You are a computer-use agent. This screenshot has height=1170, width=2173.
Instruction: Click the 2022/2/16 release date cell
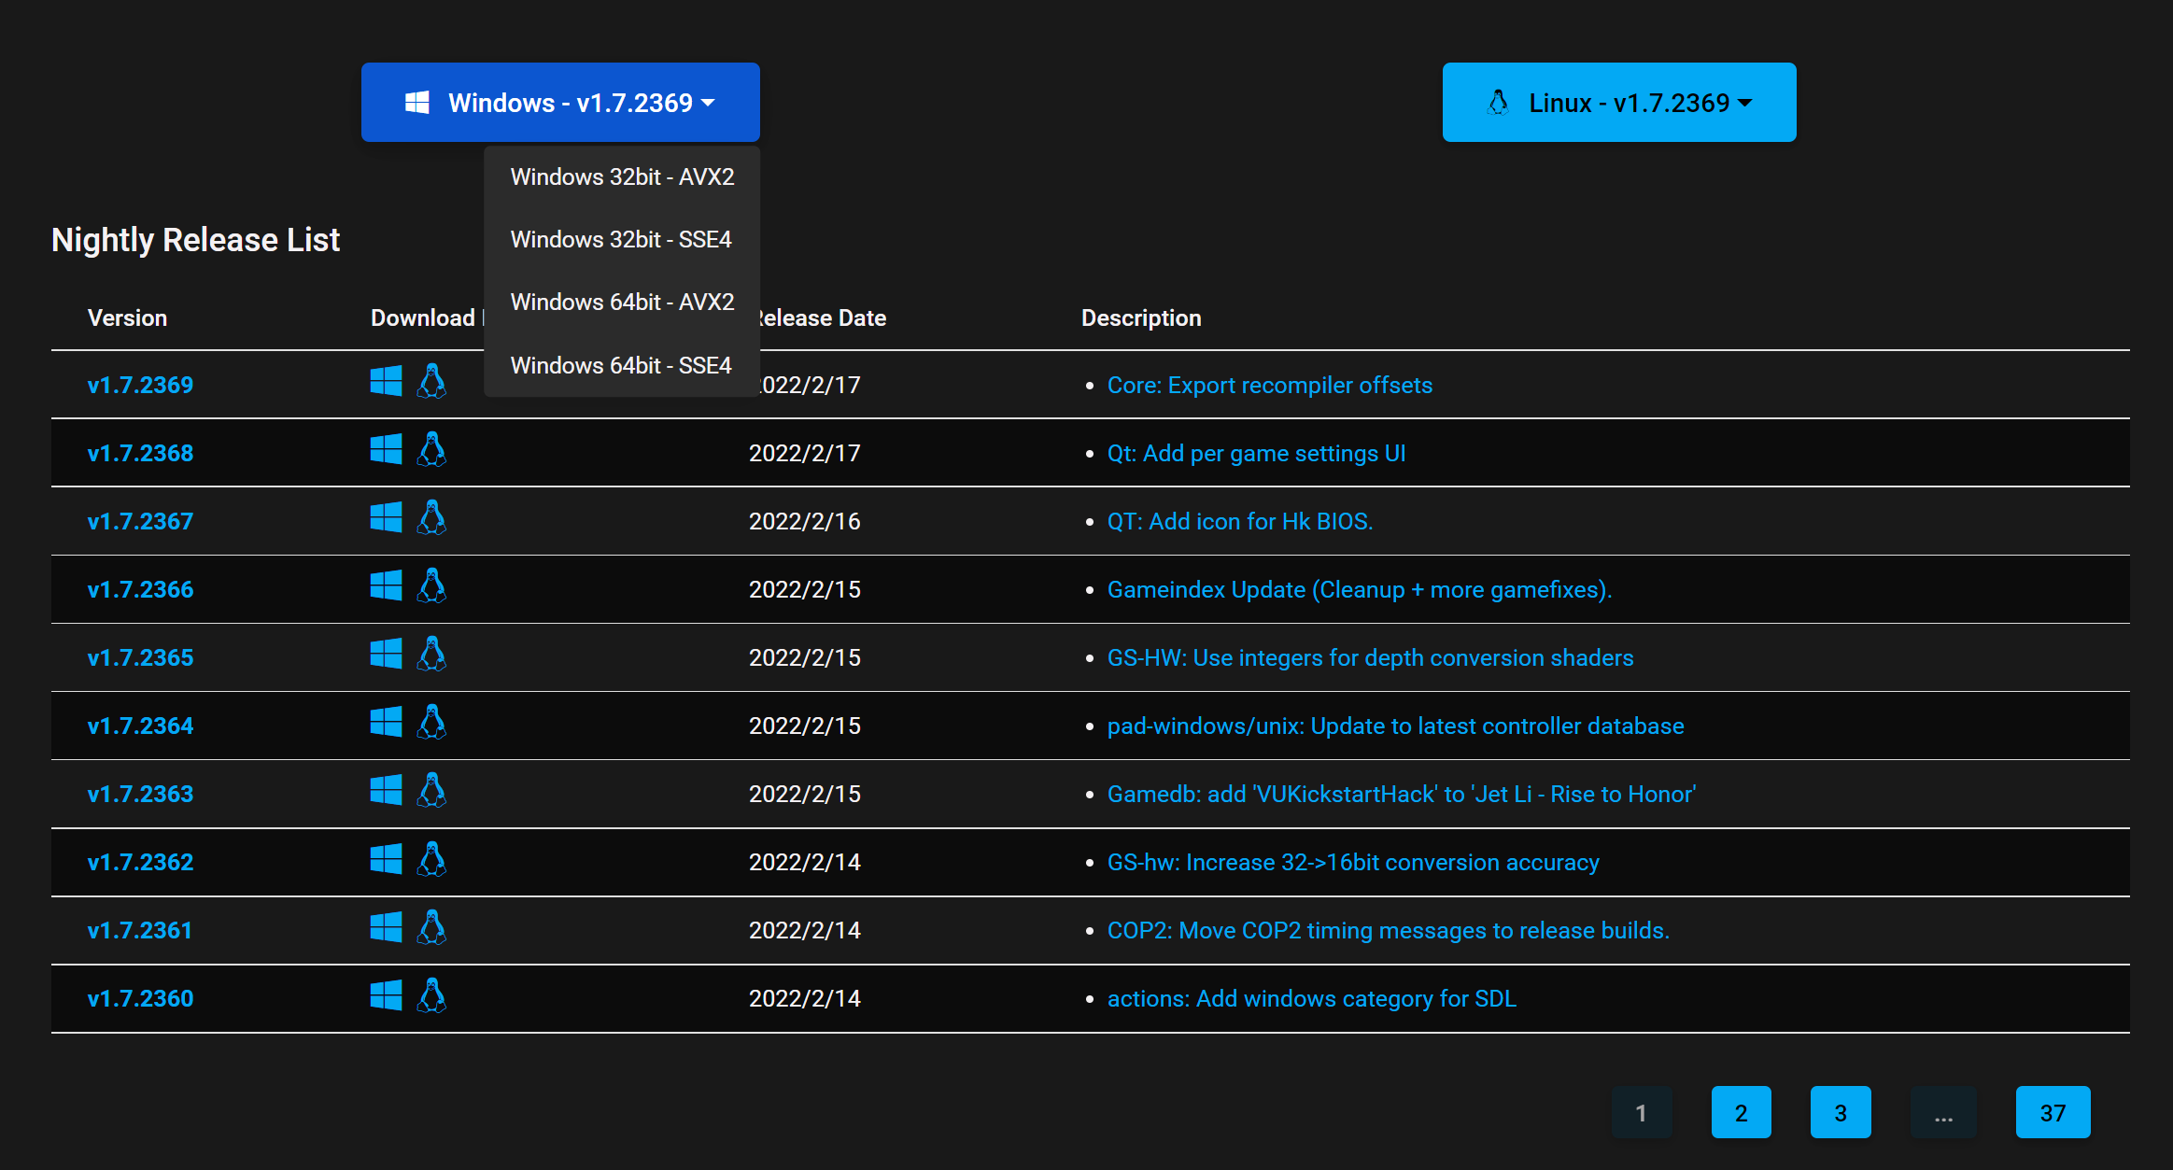point(805,521)
